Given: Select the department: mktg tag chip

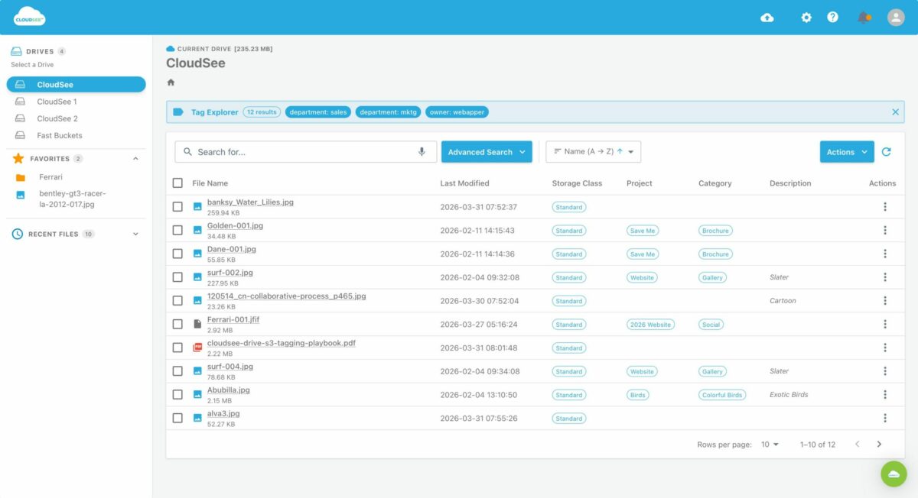Looking at the screenshot, I should click(388, 112).
